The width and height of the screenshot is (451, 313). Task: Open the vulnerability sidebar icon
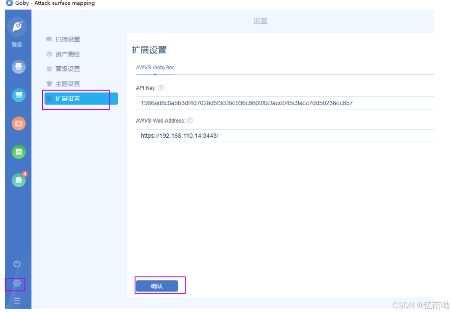(19, 124)
